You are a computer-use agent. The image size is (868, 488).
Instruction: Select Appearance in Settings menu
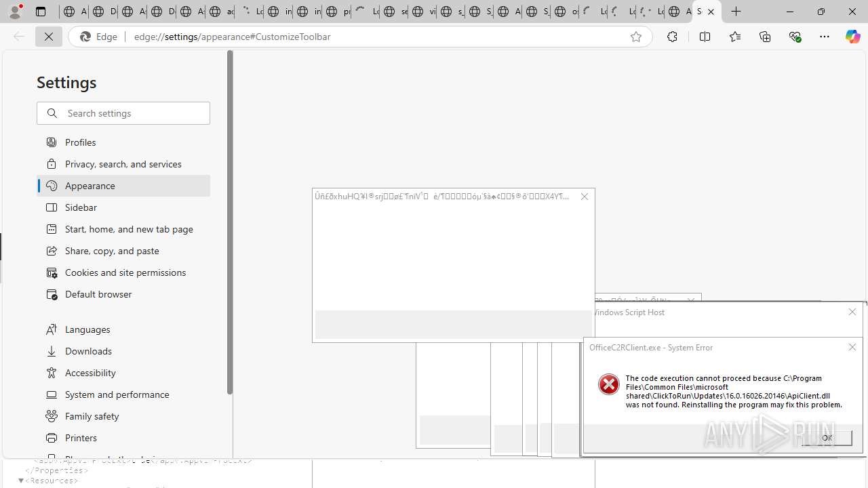[x=123, y=185]
